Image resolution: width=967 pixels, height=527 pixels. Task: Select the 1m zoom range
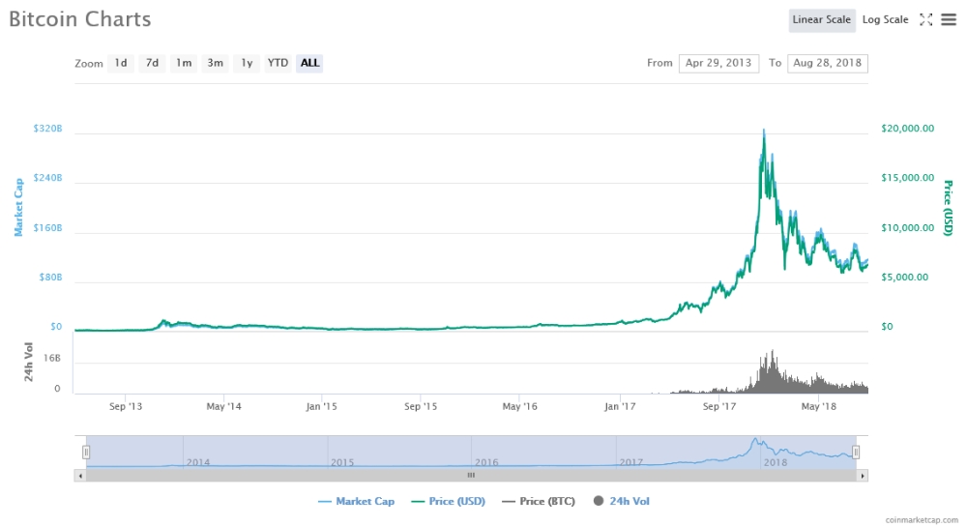point(184,63)
